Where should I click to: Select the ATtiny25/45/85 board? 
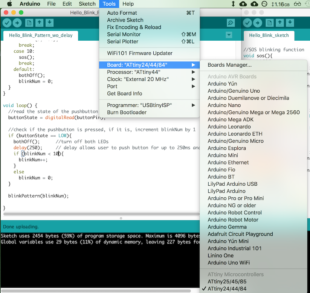coord(253,282)
